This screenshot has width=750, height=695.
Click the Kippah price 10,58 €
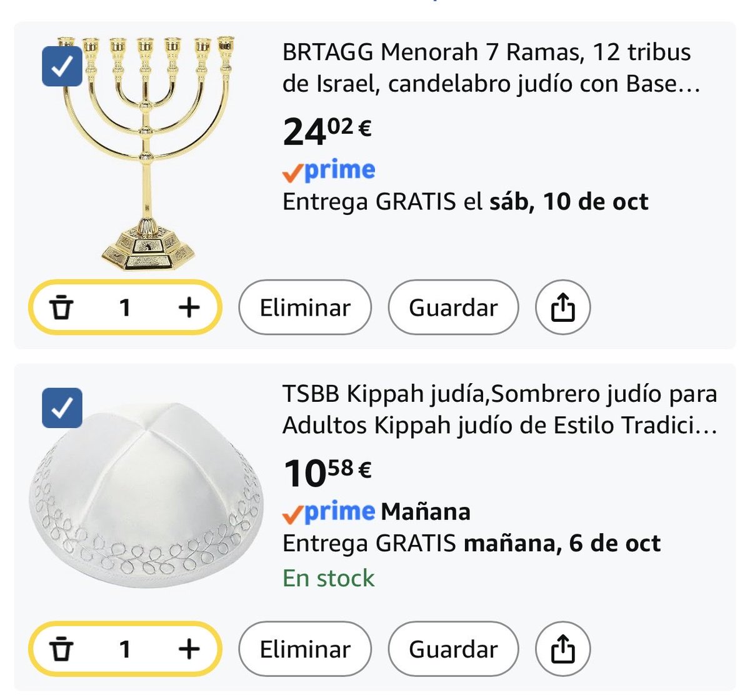(327, 472)
